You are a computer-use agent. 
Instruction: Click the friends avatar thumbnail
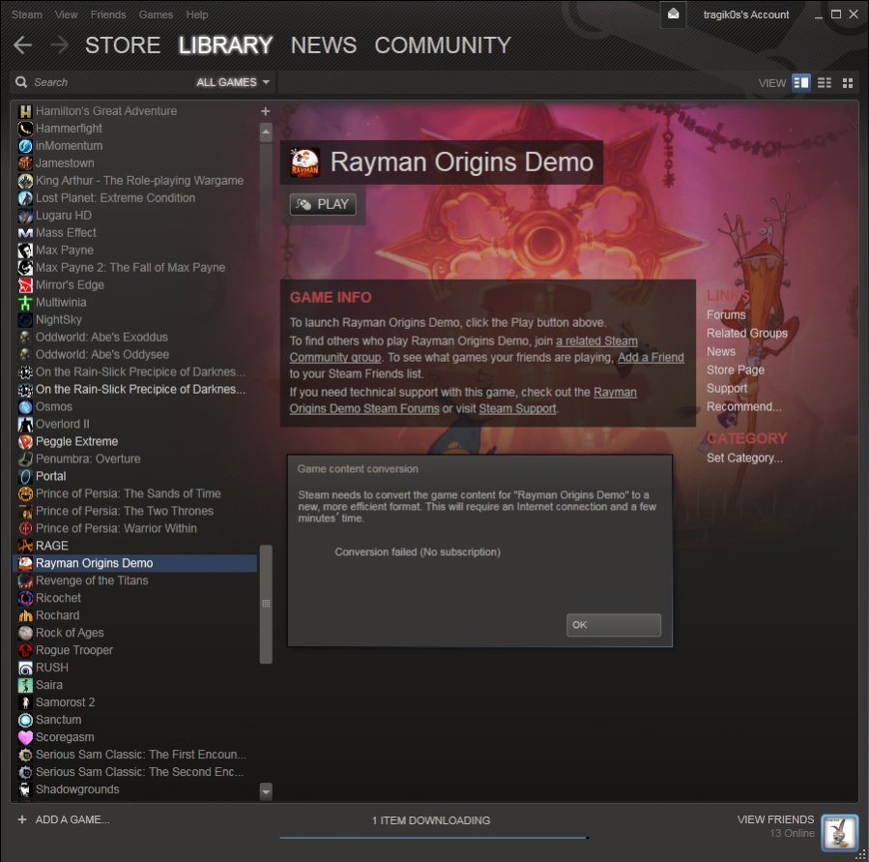[x=838, y=831]
